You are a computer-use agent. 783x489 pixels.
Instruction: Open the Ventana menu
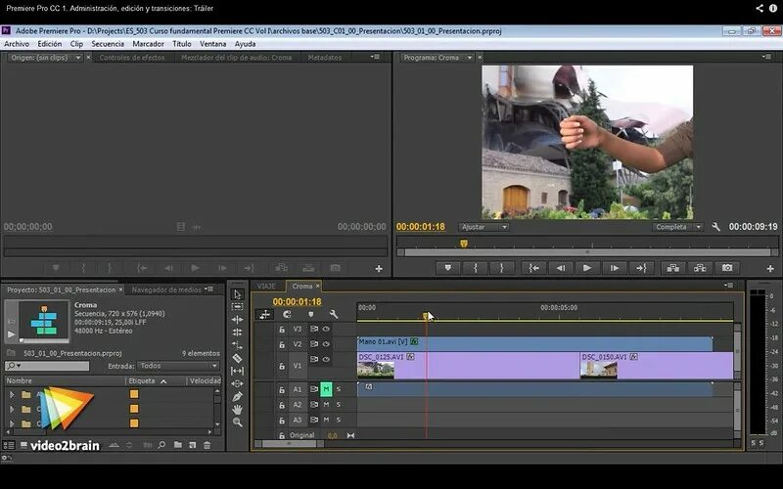[212, 44]
